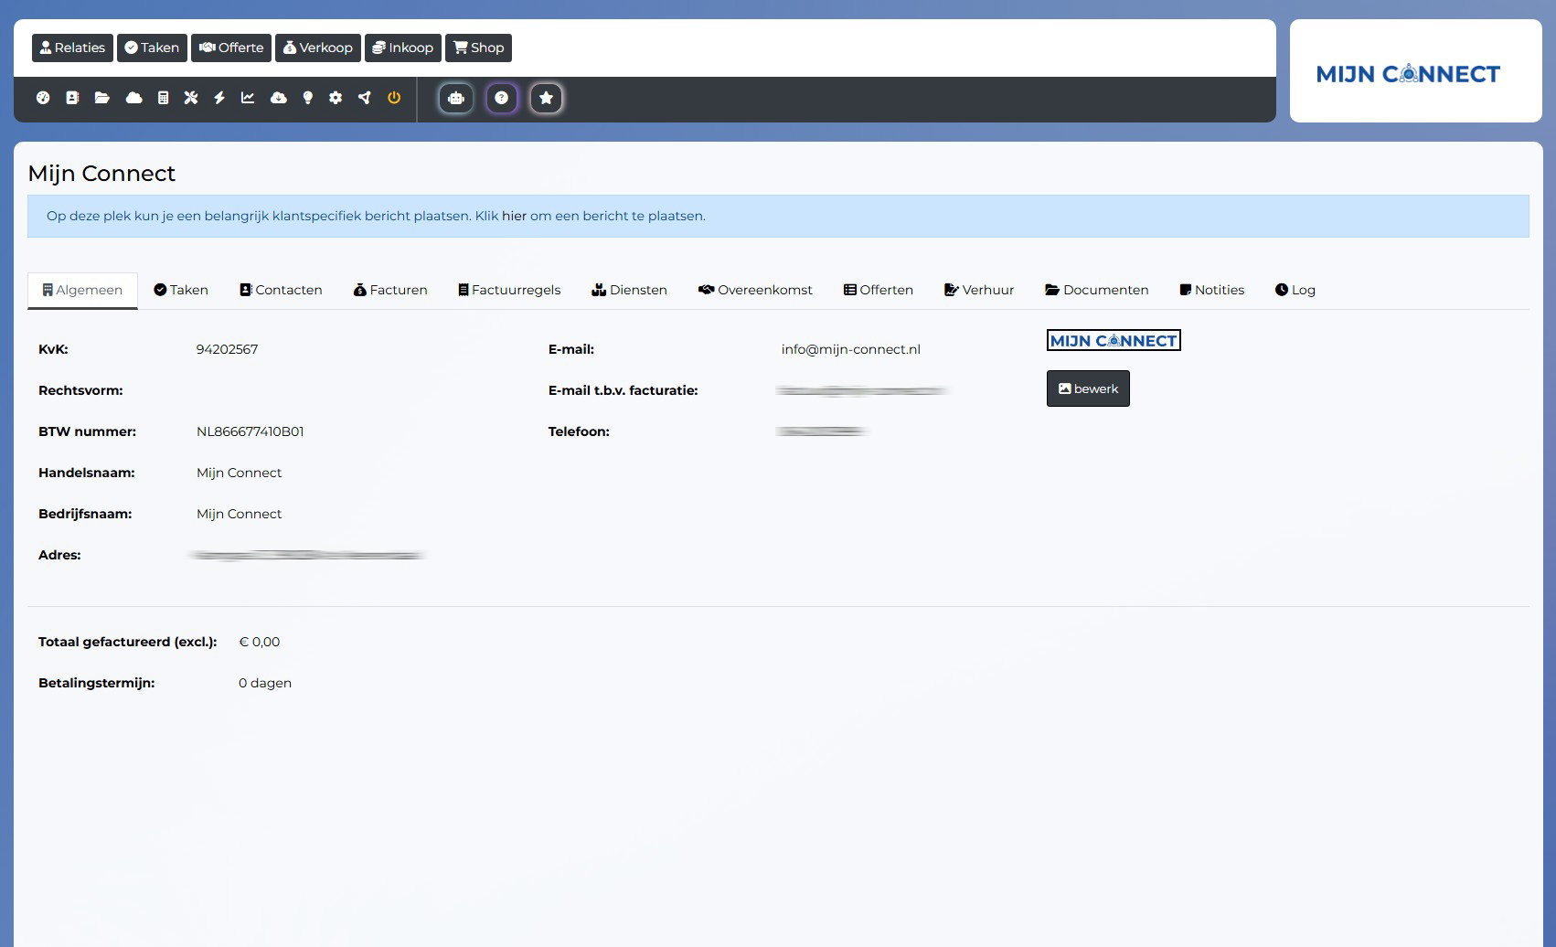
Task: Open the line chart statistics icon
Action: coord(248,98)
